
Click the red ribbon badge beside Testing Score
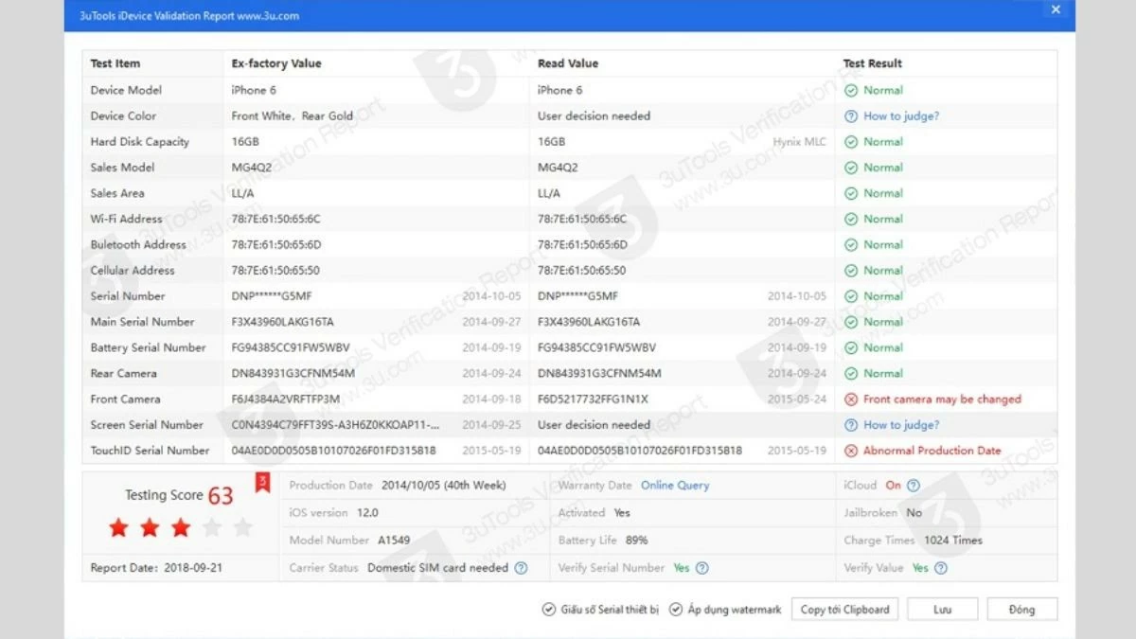[x=261, y=483]
